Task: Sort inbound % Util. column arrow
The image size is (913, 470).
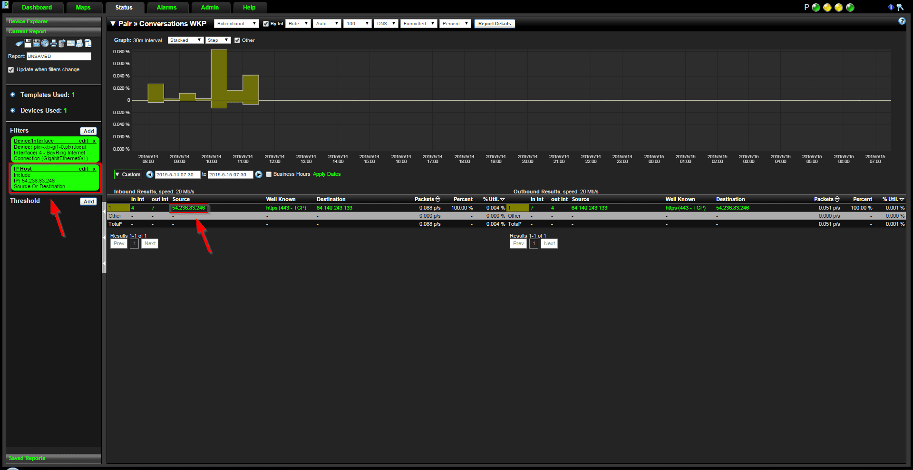Action: [x=502, y=199]
